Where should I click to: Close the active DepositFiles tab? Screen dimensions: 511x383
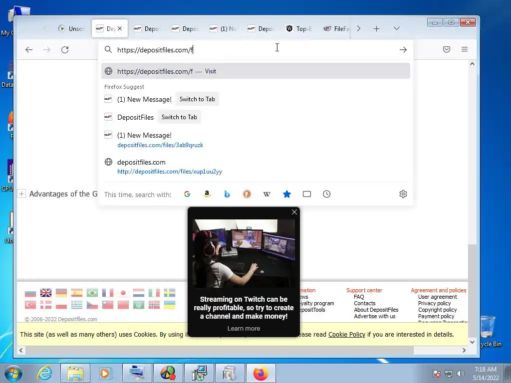[x=120, y=28]
